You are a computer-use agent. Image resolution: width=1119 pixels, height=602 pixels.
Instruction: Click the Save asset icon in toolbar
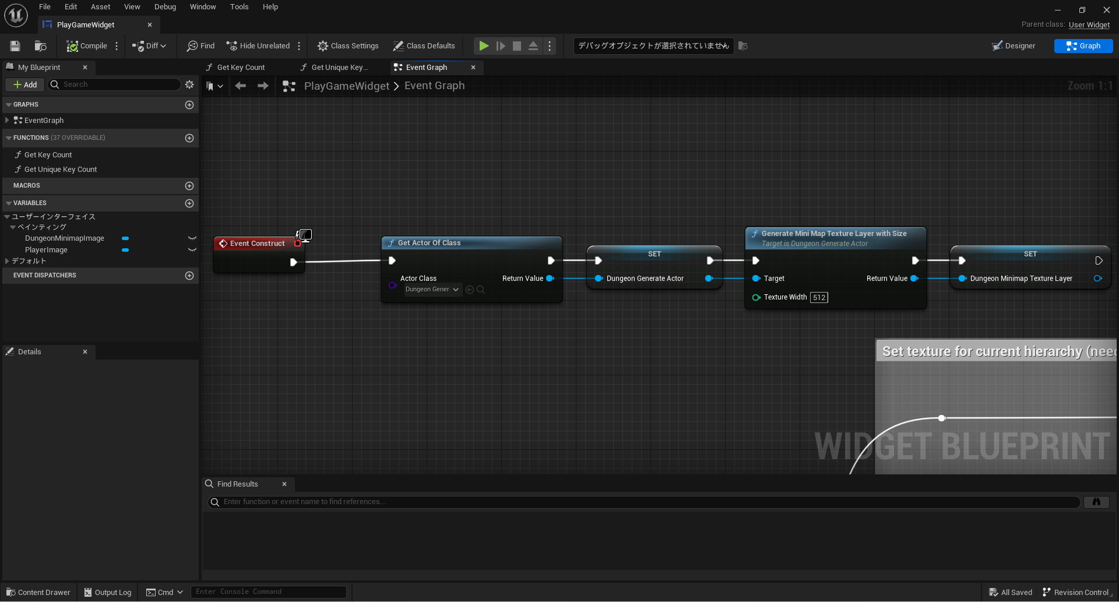click(15, 46)
